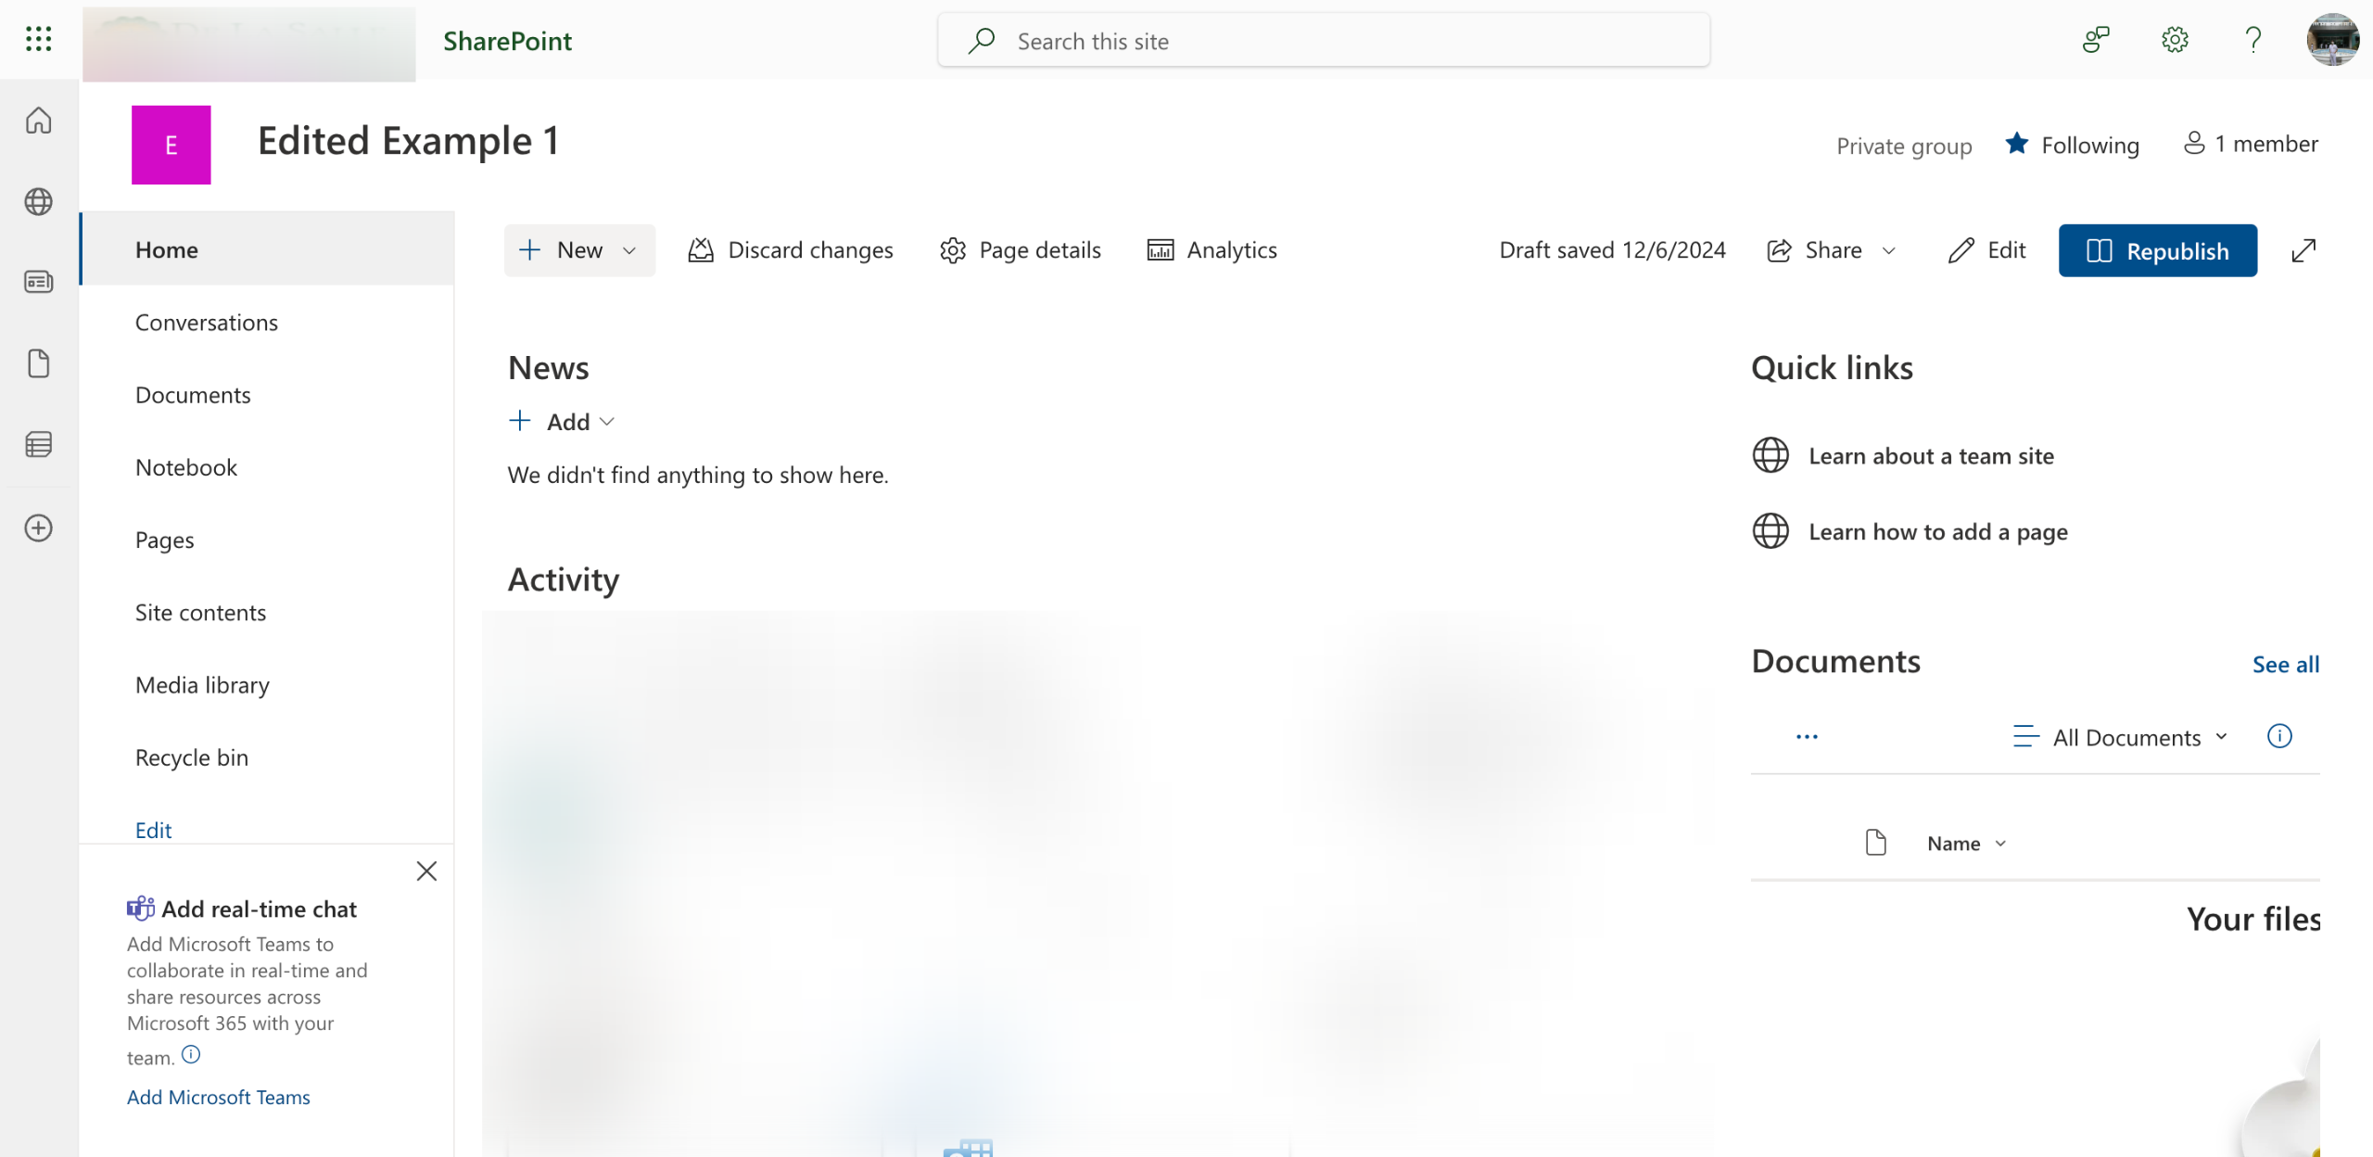Open the My news icon in app bar

pos(38,282)
